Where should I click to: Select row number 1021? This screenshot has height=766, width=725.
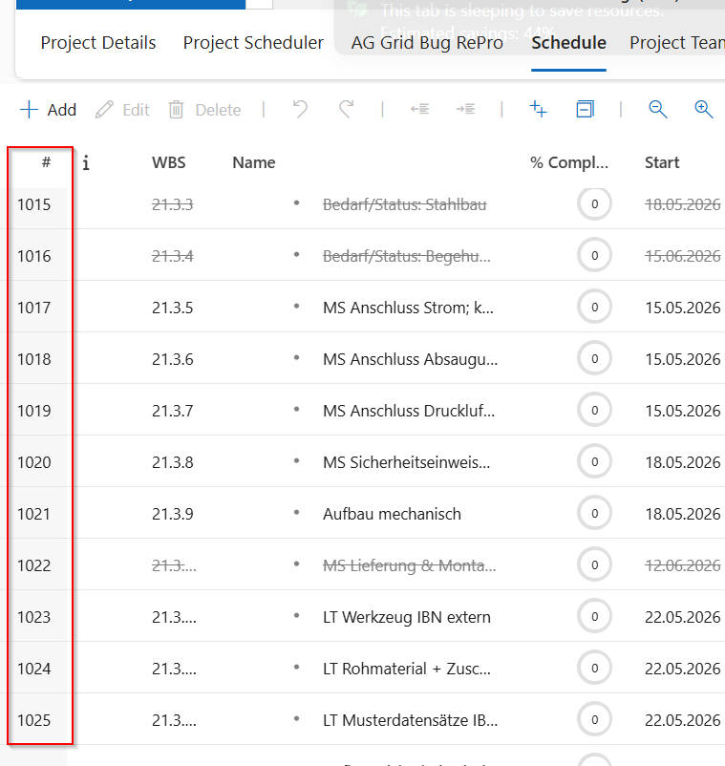(x=34, y=514)
